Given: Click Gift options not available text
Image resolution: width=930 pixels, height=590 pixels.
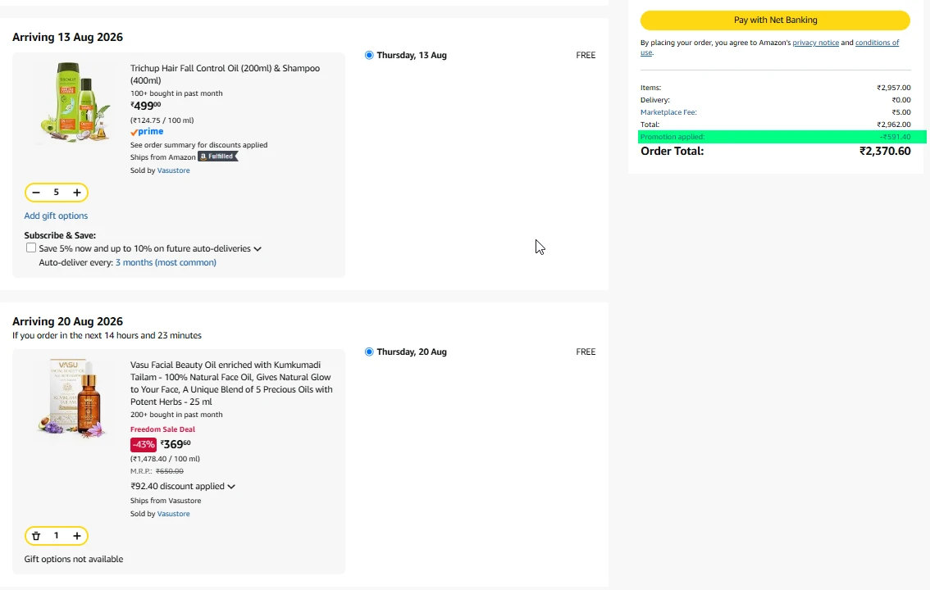Looking at the screenshot, I should tap(74, 559).
